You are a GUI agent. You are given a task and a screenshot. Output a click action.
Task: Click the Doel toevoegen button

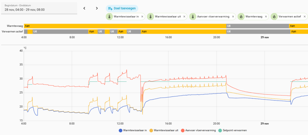122,8
